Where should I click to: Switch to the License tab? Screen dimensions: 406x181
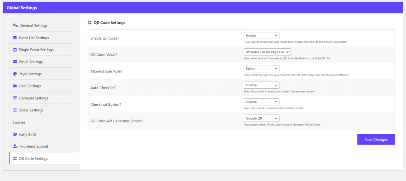click(19, 122)
